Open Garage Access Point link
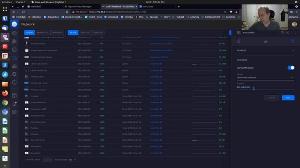 (159, 57)
